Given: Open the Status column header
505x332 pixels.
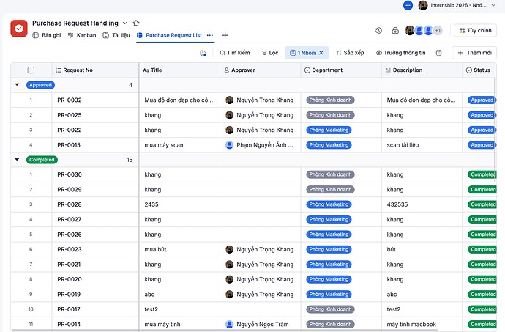Looking at the screenshot, I should [x=478, y=70].
